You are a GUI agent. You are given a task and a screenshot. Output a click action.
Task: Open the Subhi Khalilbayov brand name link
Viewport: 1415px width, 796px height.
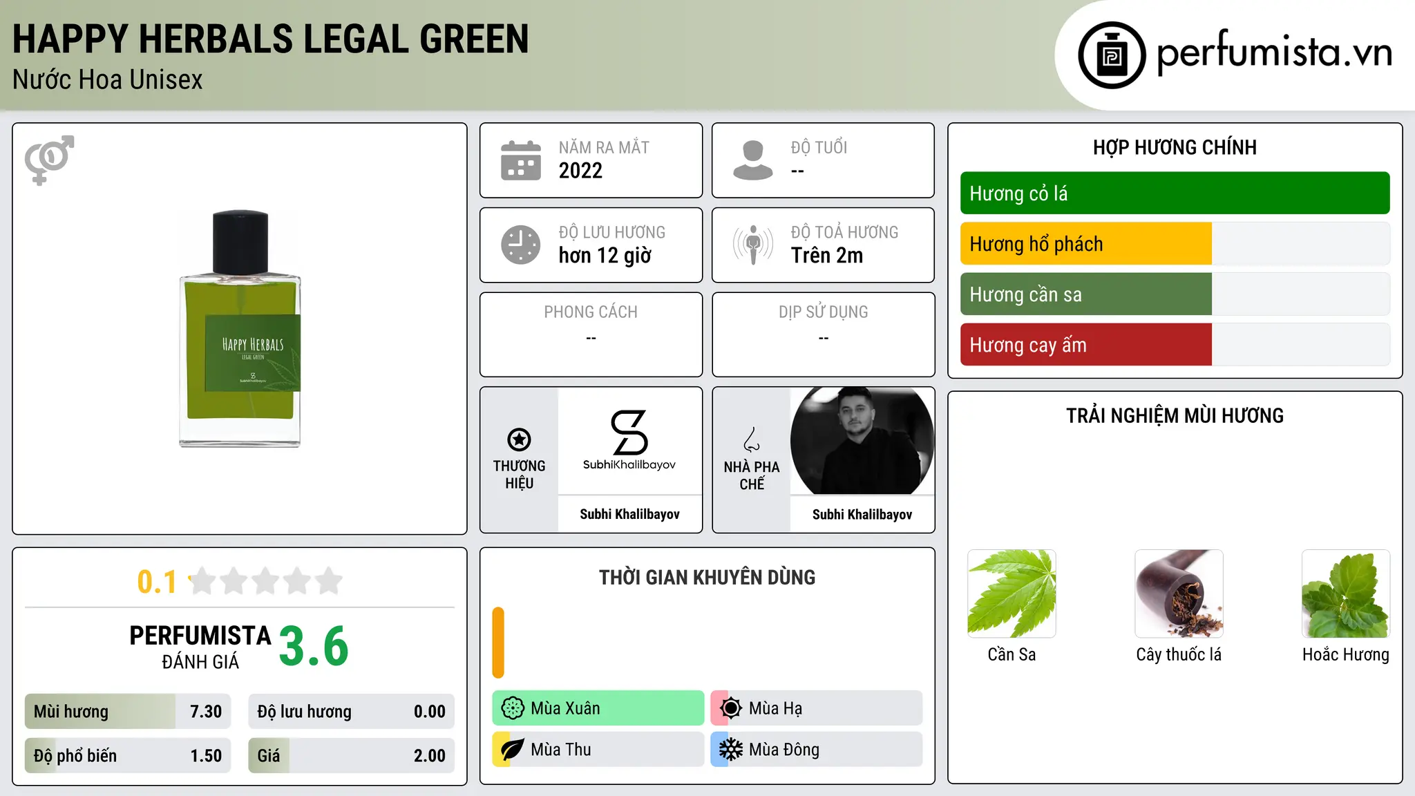tap(629, 514)
